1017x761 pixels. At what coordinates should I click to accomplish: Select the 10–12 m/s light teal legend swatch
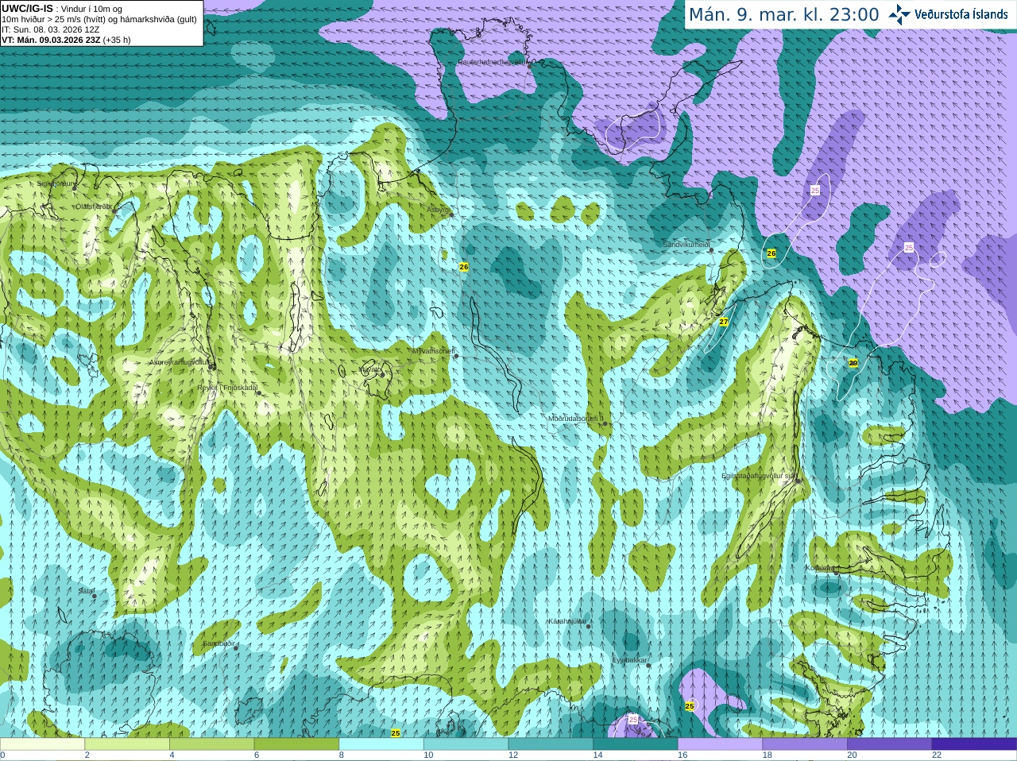pyautogui.click(x=466, y=744)
